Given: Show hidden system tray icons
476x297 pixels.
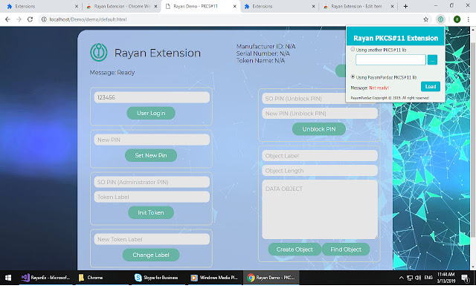Looking at the screenshot, I should point(401,278).
